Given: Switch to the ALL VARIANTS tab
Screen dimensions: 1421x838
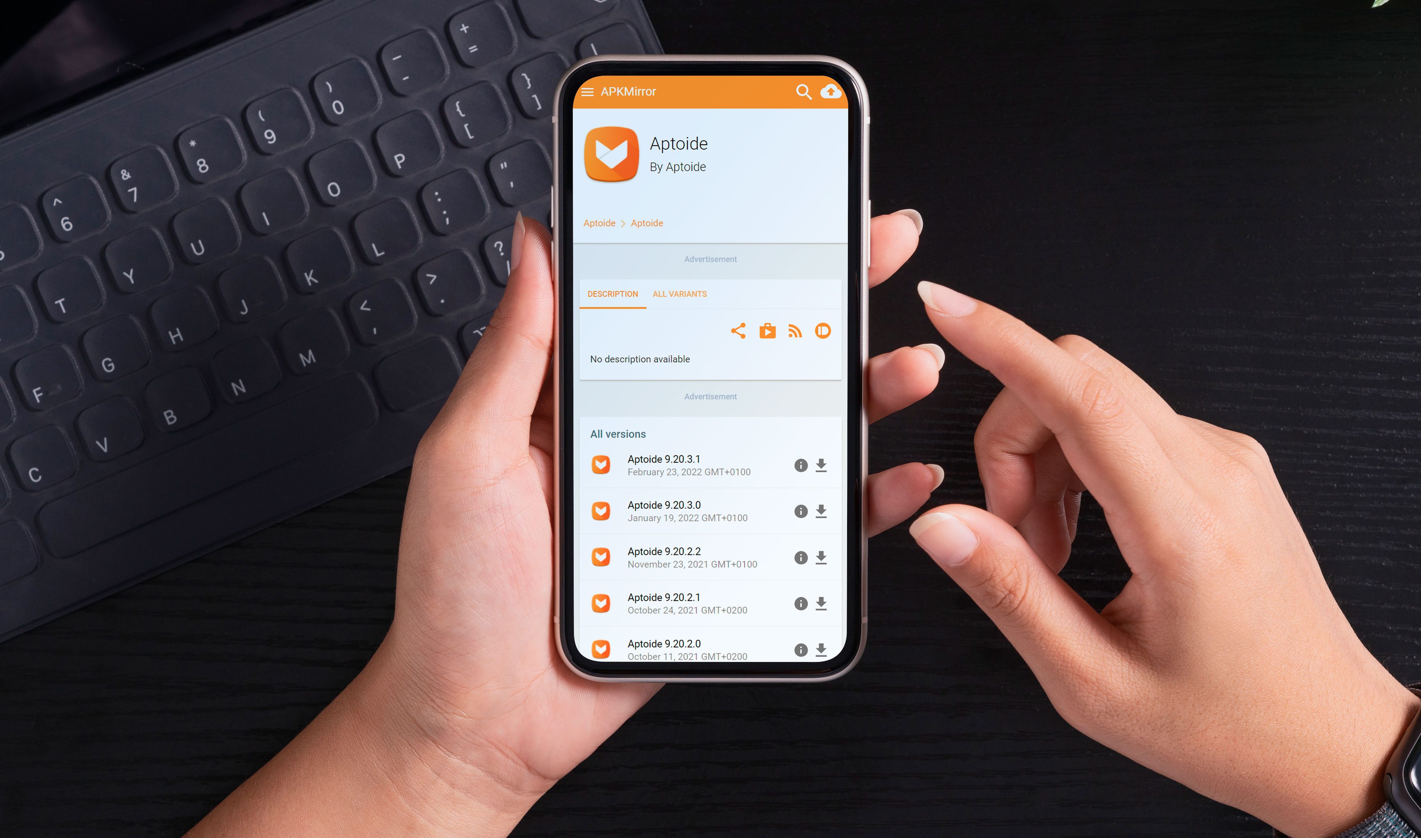Looking at the screenshot, I should [679, 293].
